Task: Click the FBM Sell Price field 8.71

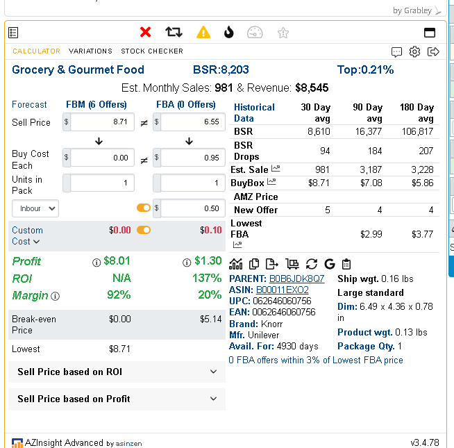Action: [102, 122]
